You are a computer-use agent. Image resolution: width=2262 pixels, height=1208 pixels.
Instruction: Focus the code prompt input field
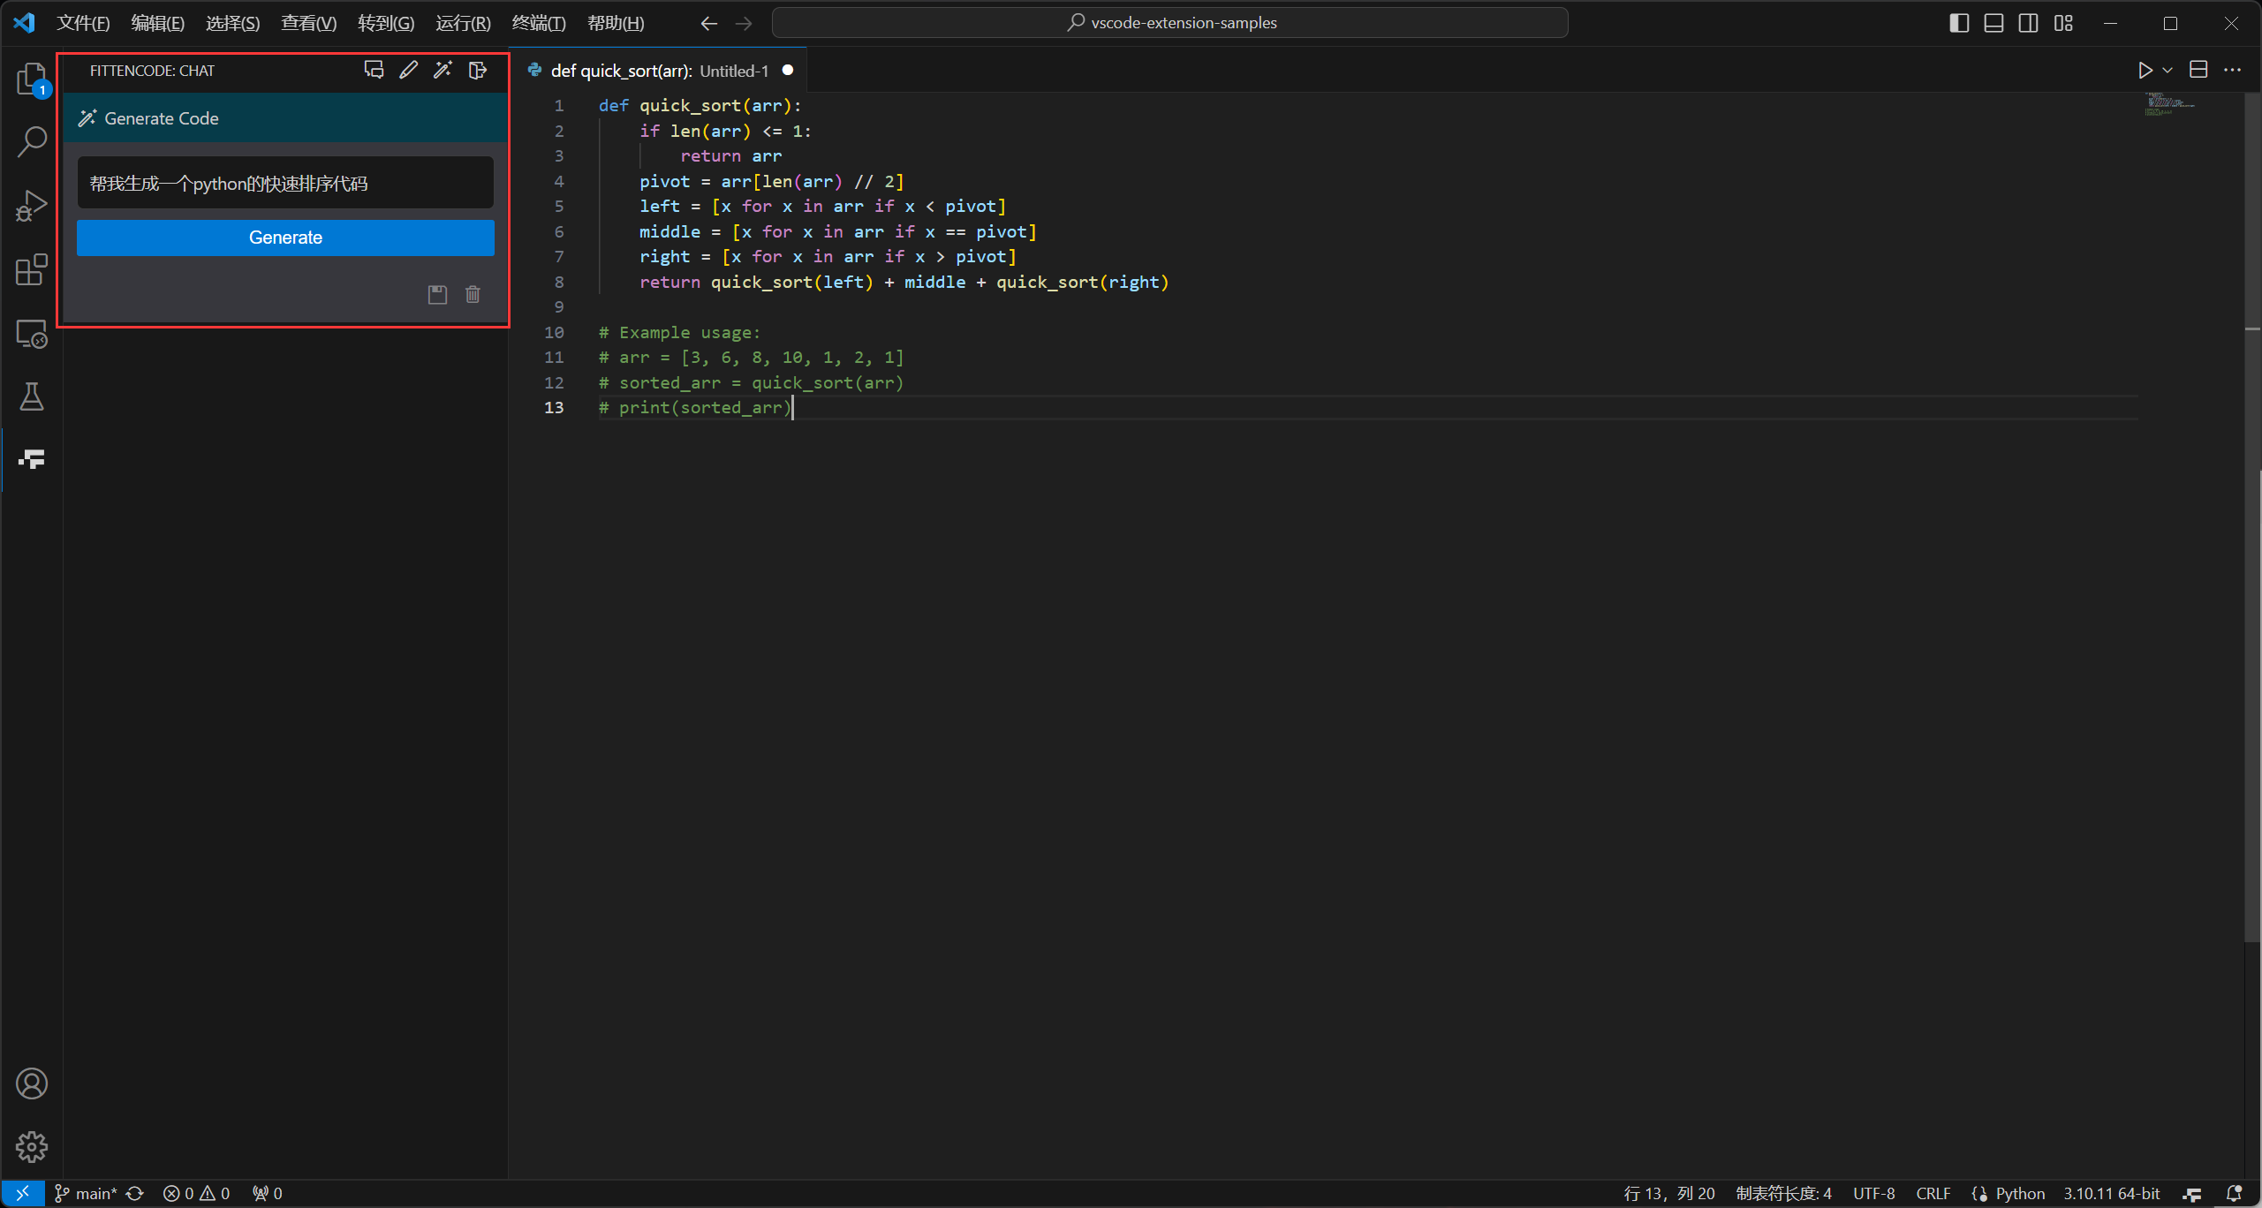click(285, 183)
